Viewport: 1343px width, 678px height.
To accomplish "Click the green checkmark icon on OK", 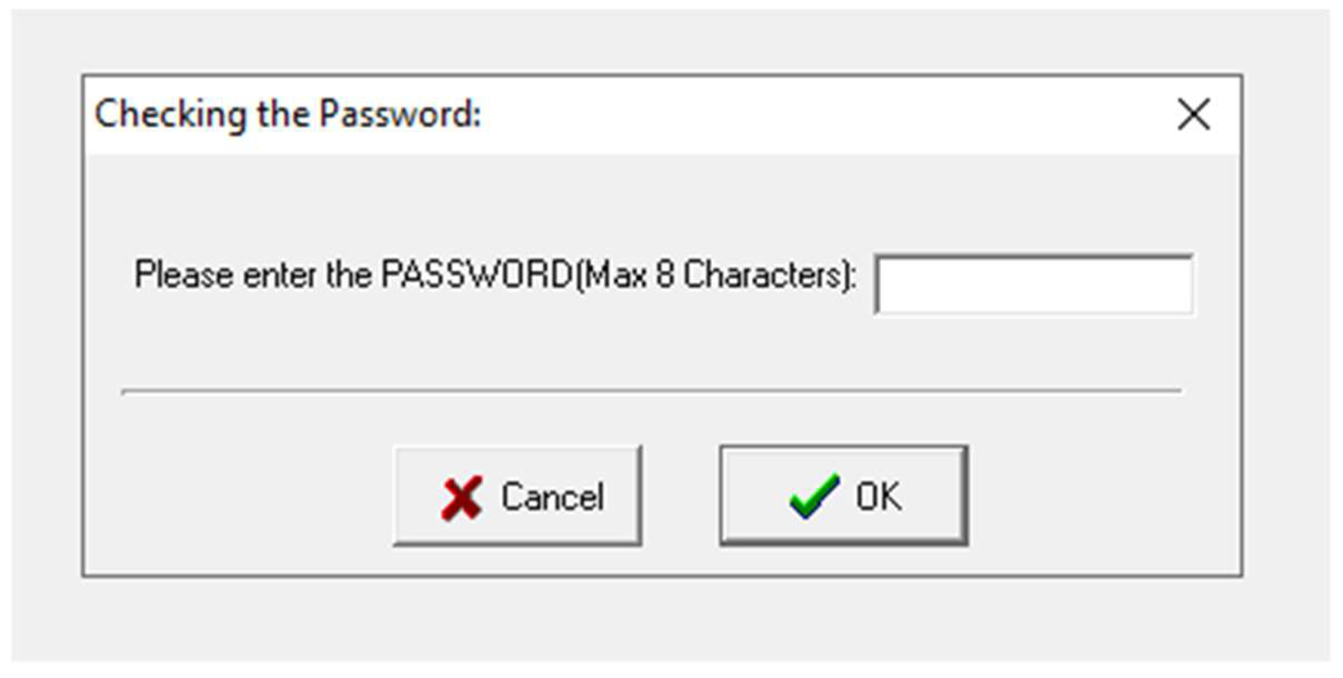I will (814, 496).
